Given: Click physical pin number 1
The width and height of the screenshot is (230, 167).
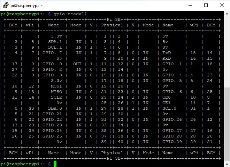Looking at the screenshot, I should click(x=105, y=36).
